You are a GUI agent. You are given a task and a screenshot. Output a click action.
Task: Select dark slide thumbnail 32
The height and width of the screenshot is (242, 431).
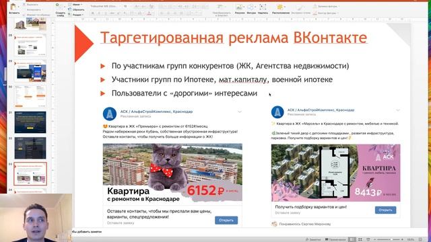pyautogui.click(x=30, y=148)
